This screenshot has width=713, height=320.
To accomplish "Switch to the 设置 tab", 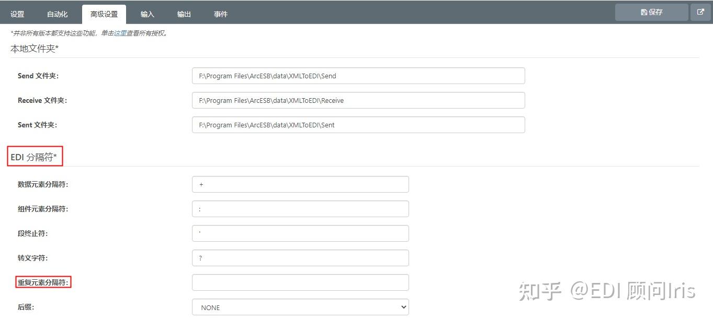I will click(x=16, y=14).
